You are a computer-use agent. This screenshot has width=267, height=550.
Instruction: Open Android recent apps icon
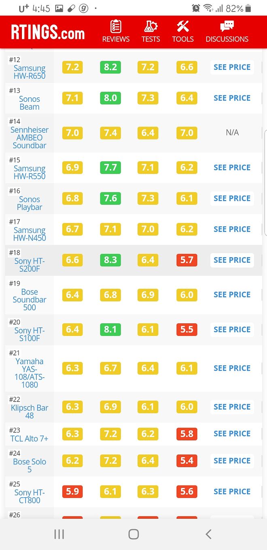click(x=59, y=534)
